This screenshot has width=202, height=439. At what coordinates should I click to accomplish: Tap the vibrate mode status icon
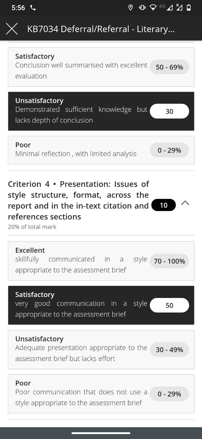(142, 8)
